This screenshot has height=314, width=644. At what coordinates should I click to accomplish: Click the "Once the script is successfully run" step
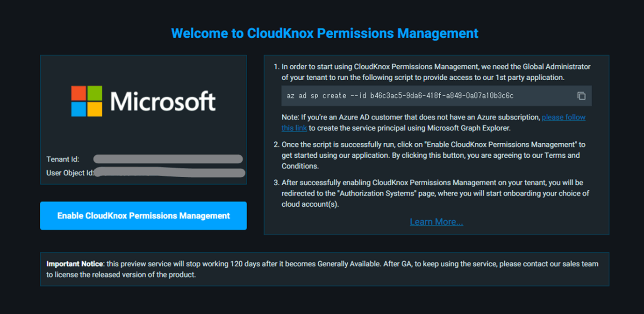click(433, 155)
